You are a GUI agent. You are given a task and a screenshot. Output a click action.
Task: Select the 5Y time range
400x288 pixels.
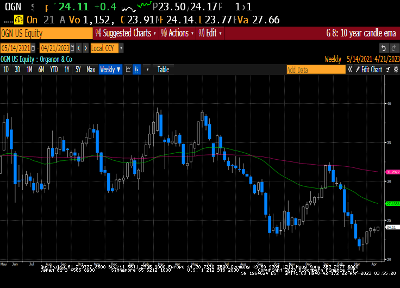click(78, 70)
